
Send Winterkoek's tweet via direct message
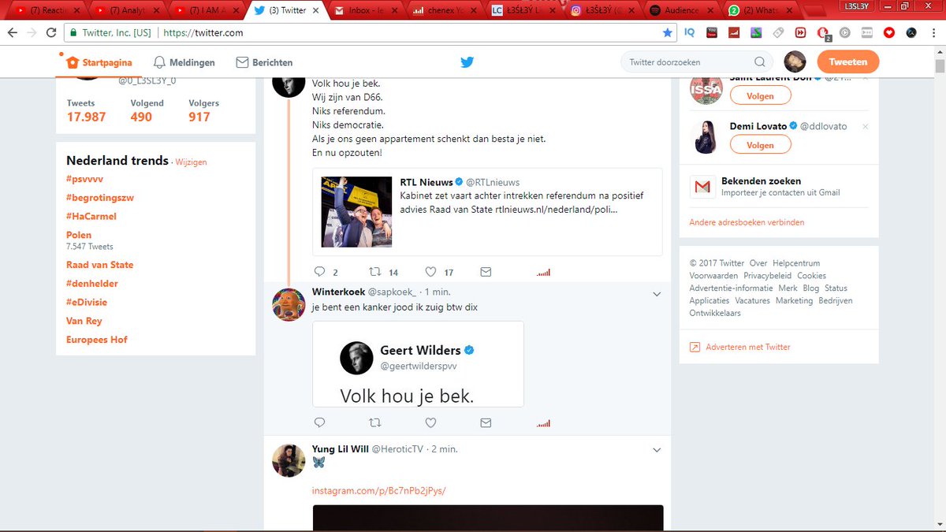coord(486,422)
